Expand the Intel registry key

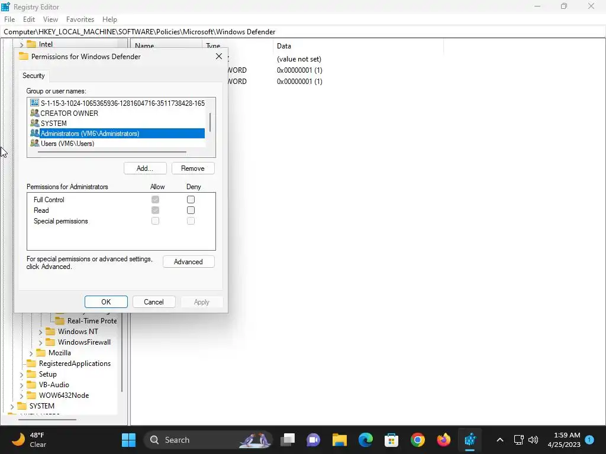point(22,45)
